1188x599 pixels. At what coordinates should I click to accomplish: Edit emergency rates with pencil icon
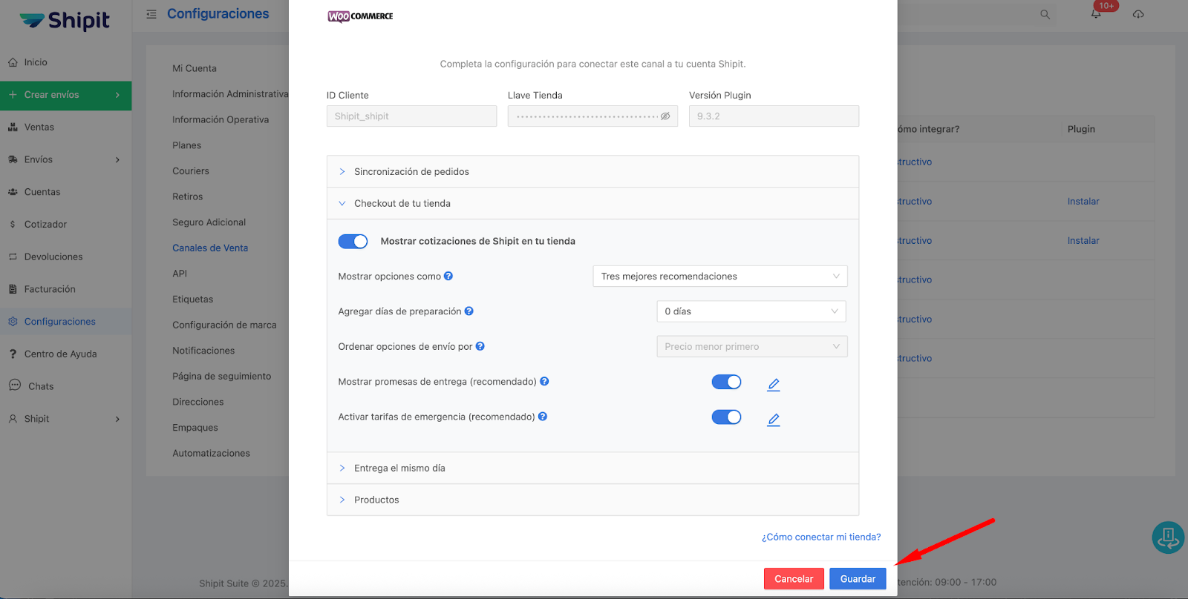coord(773,420)
